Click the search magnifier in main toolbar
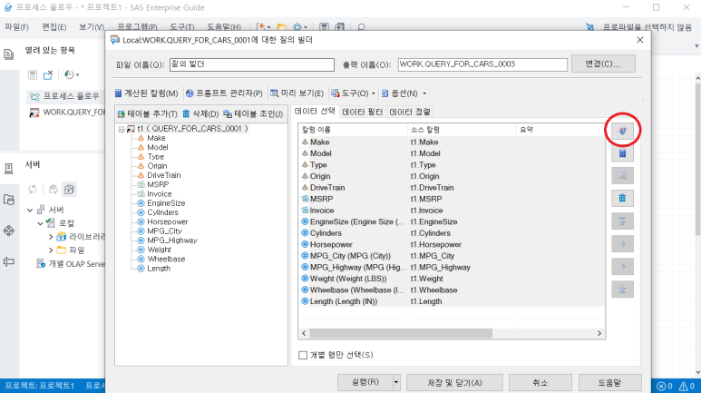This screenshot has width=701, height=393. [361, 27]
